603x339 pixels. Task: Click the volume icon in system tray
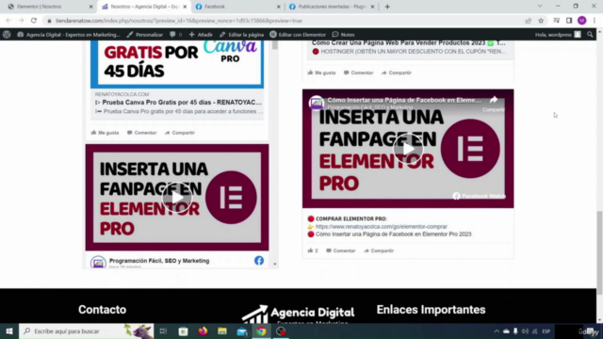(x=525, y=331)
